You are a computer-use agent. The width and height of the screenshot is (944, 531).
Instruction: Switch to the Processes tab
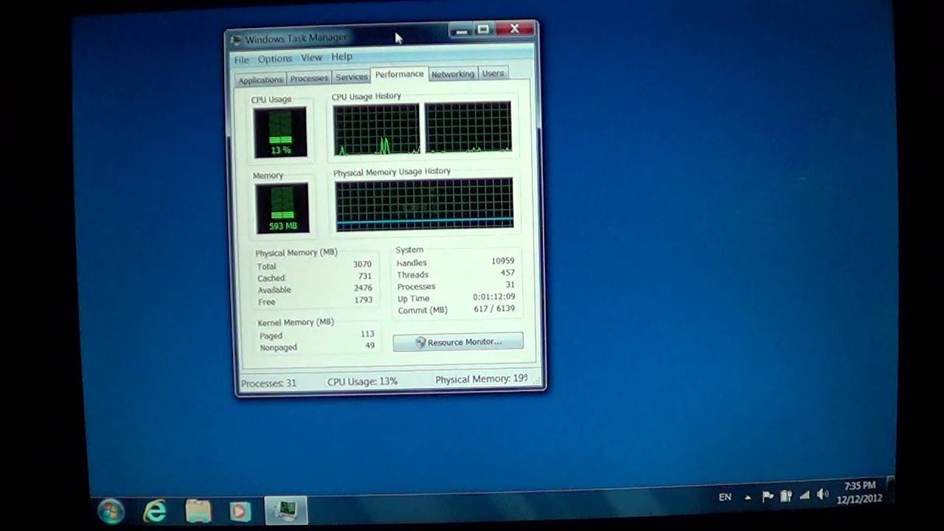click(x=309, y=78)
